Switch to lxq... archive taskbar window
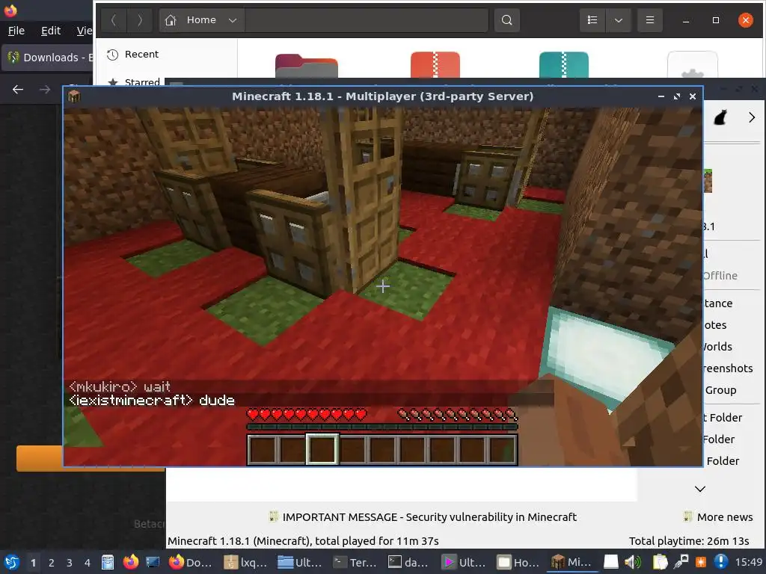The width and height of the screenshot is (766, 574). (245, 562)
